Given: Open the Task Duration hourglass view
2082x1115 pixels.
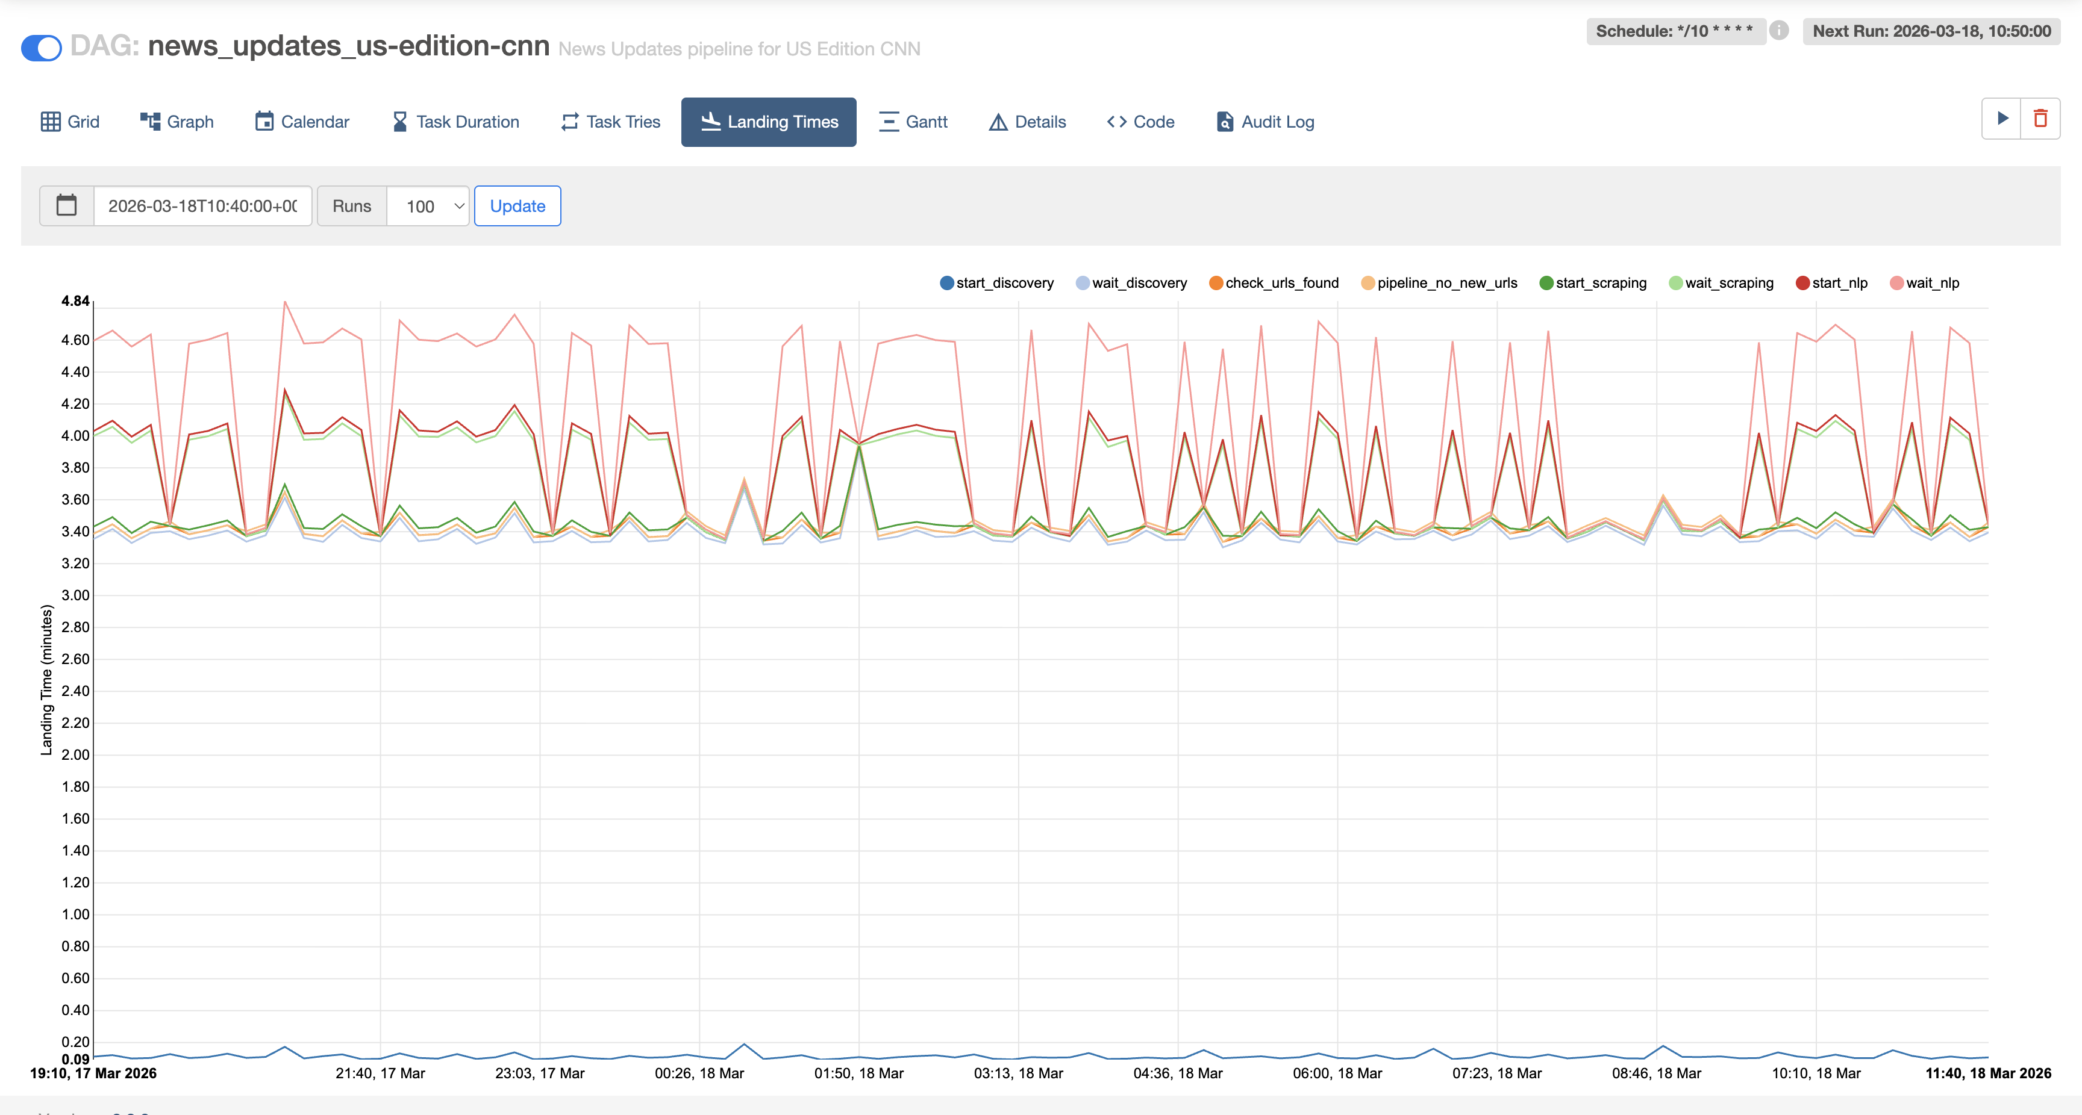Looking at the screenshot, I should pos(456,122).
